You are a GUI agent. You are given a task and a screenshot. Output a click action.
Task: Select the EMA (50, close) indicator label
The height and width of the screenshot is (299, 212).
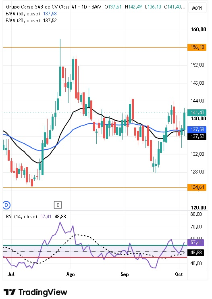pos(23,14)
